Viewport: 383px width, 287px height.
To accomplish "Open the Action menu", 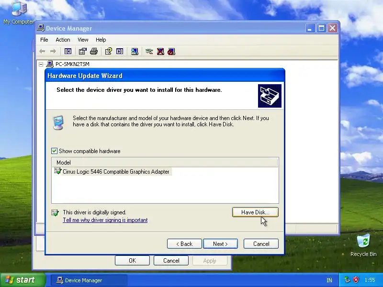I will [63, 40].
